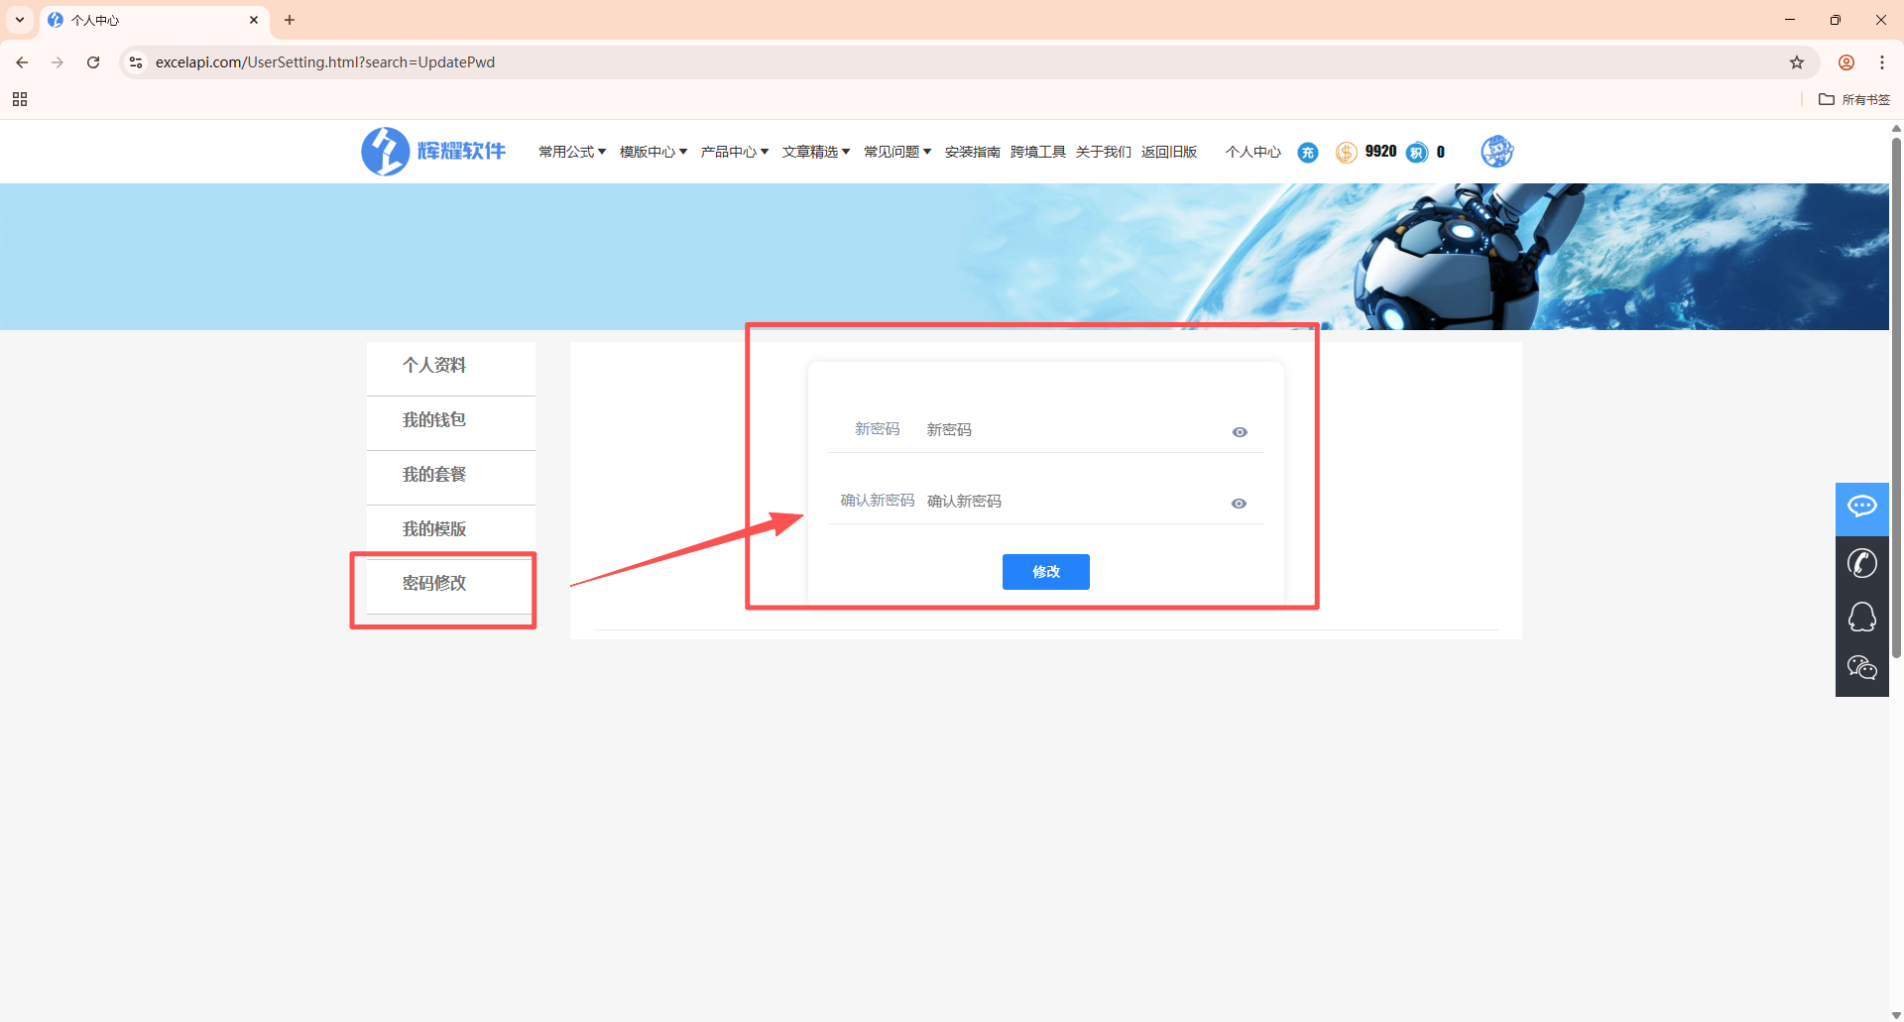Expand the 常见问题 dropdown menu
Screen dimensions: 1904x1022
pyautogui.click(x=897, y=152)
